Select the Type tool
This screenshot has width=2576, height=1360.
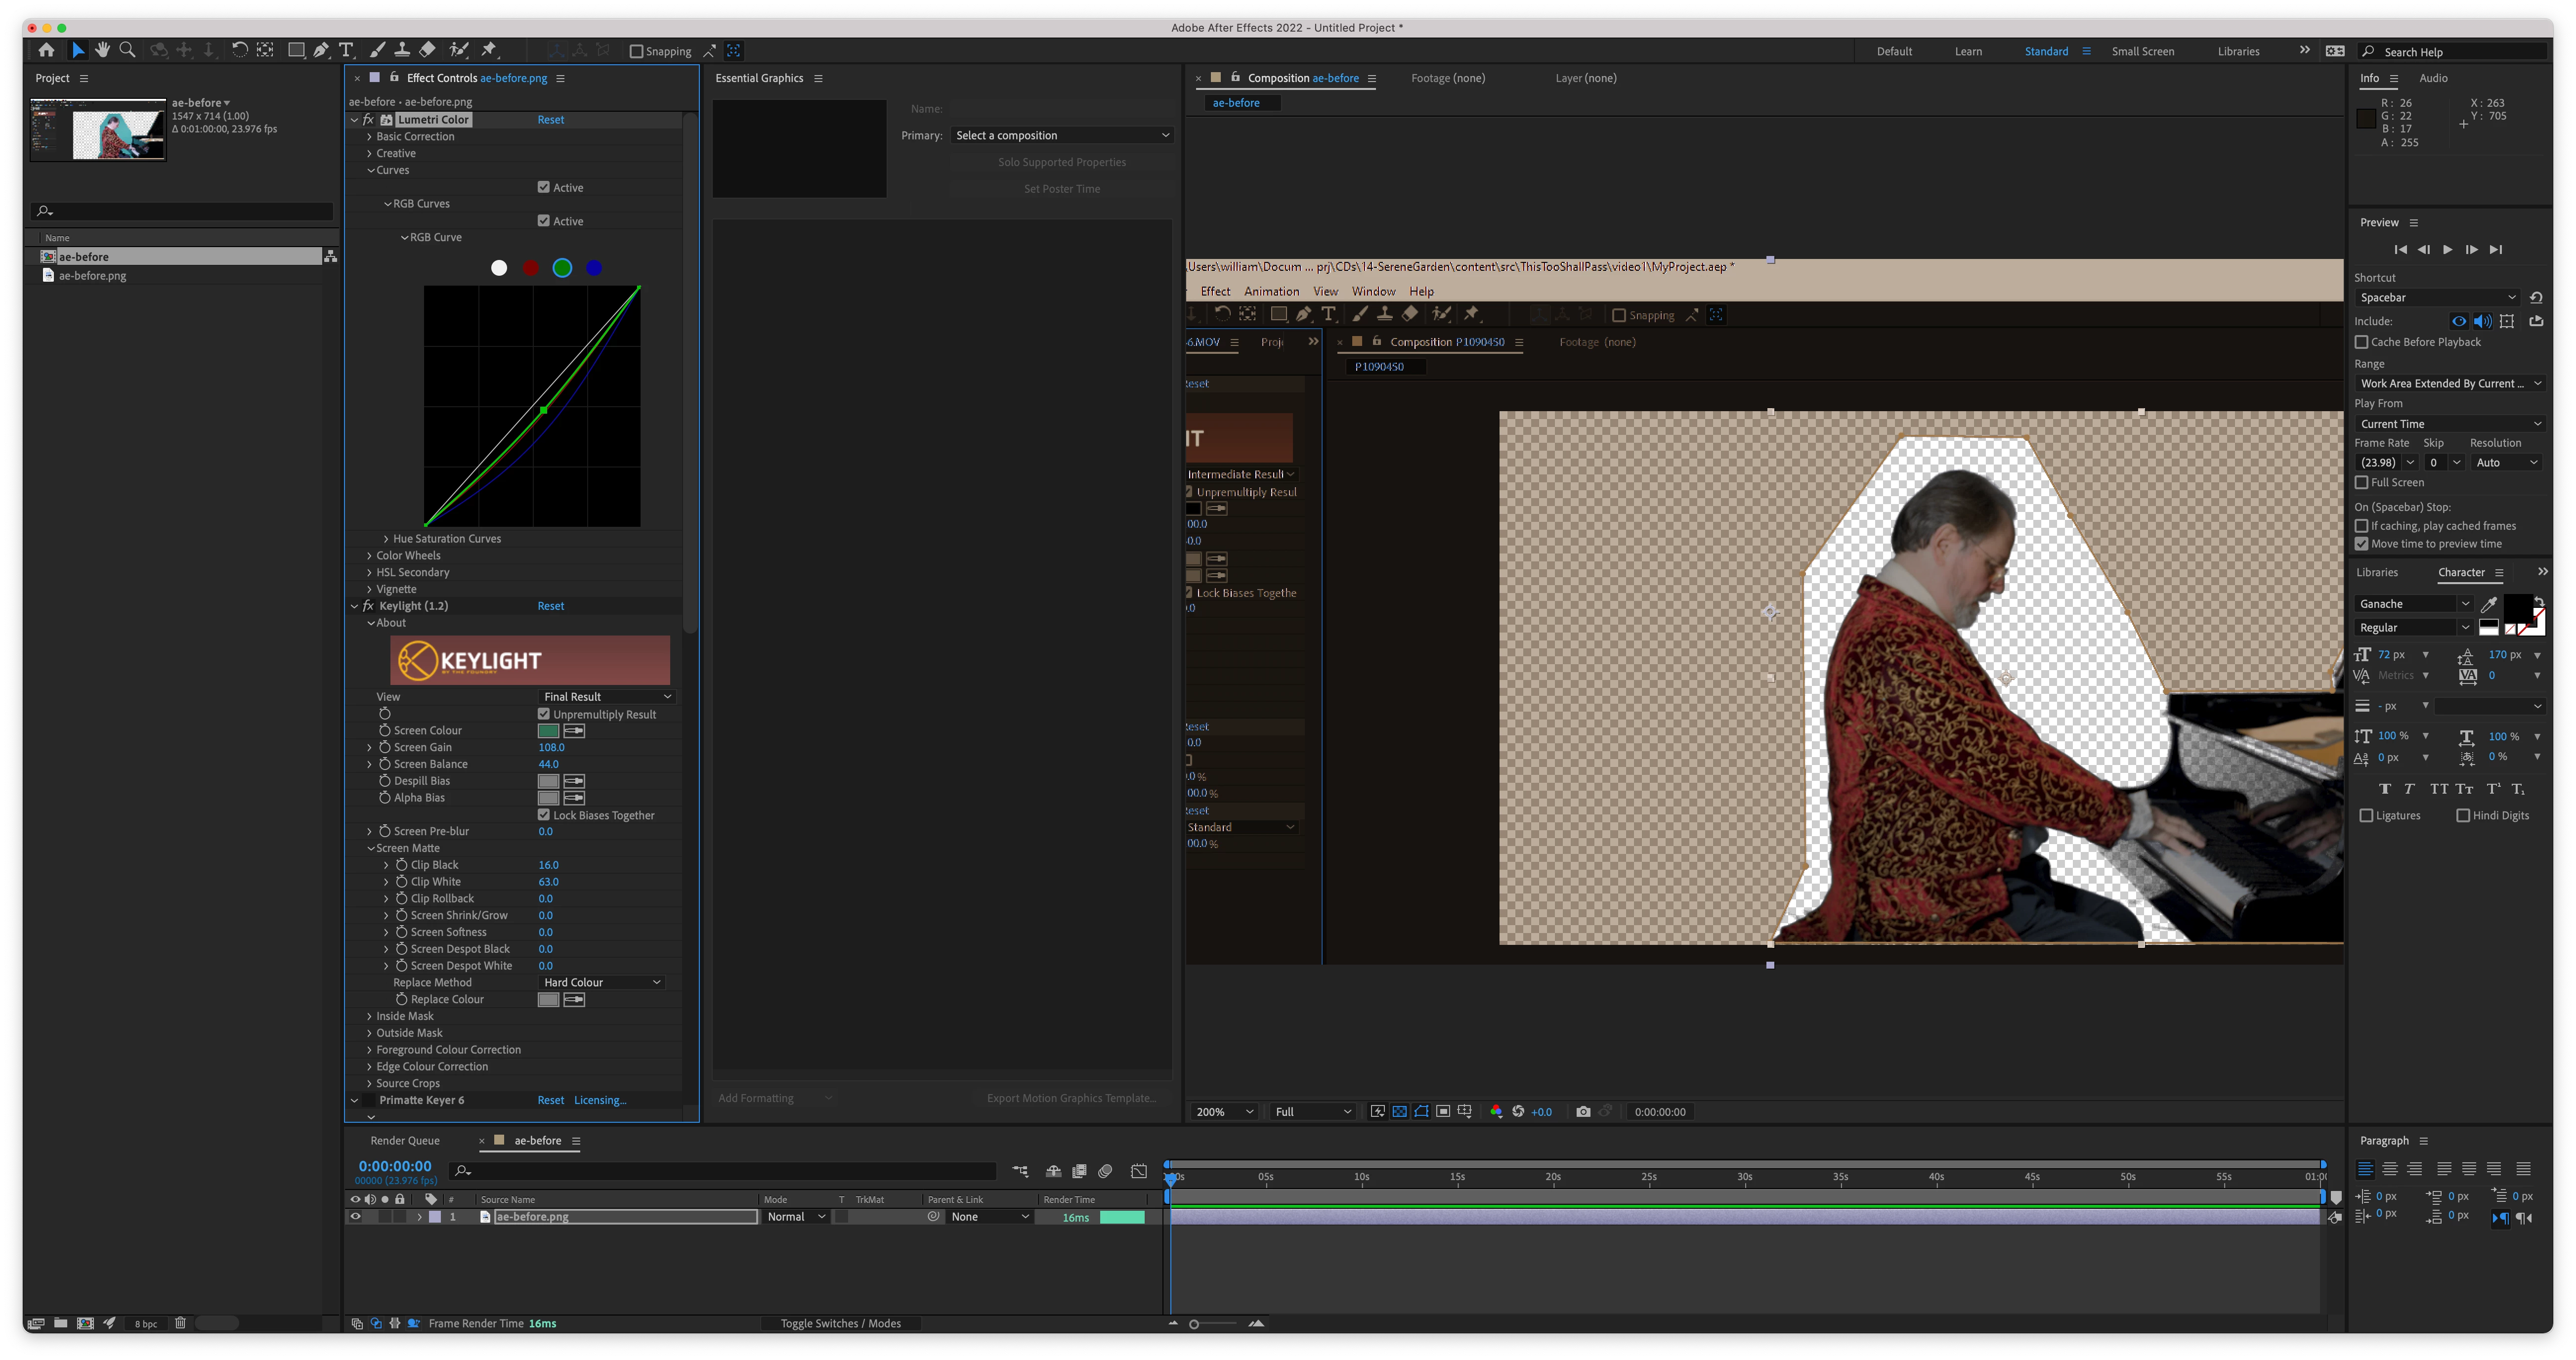pos(346,50)
